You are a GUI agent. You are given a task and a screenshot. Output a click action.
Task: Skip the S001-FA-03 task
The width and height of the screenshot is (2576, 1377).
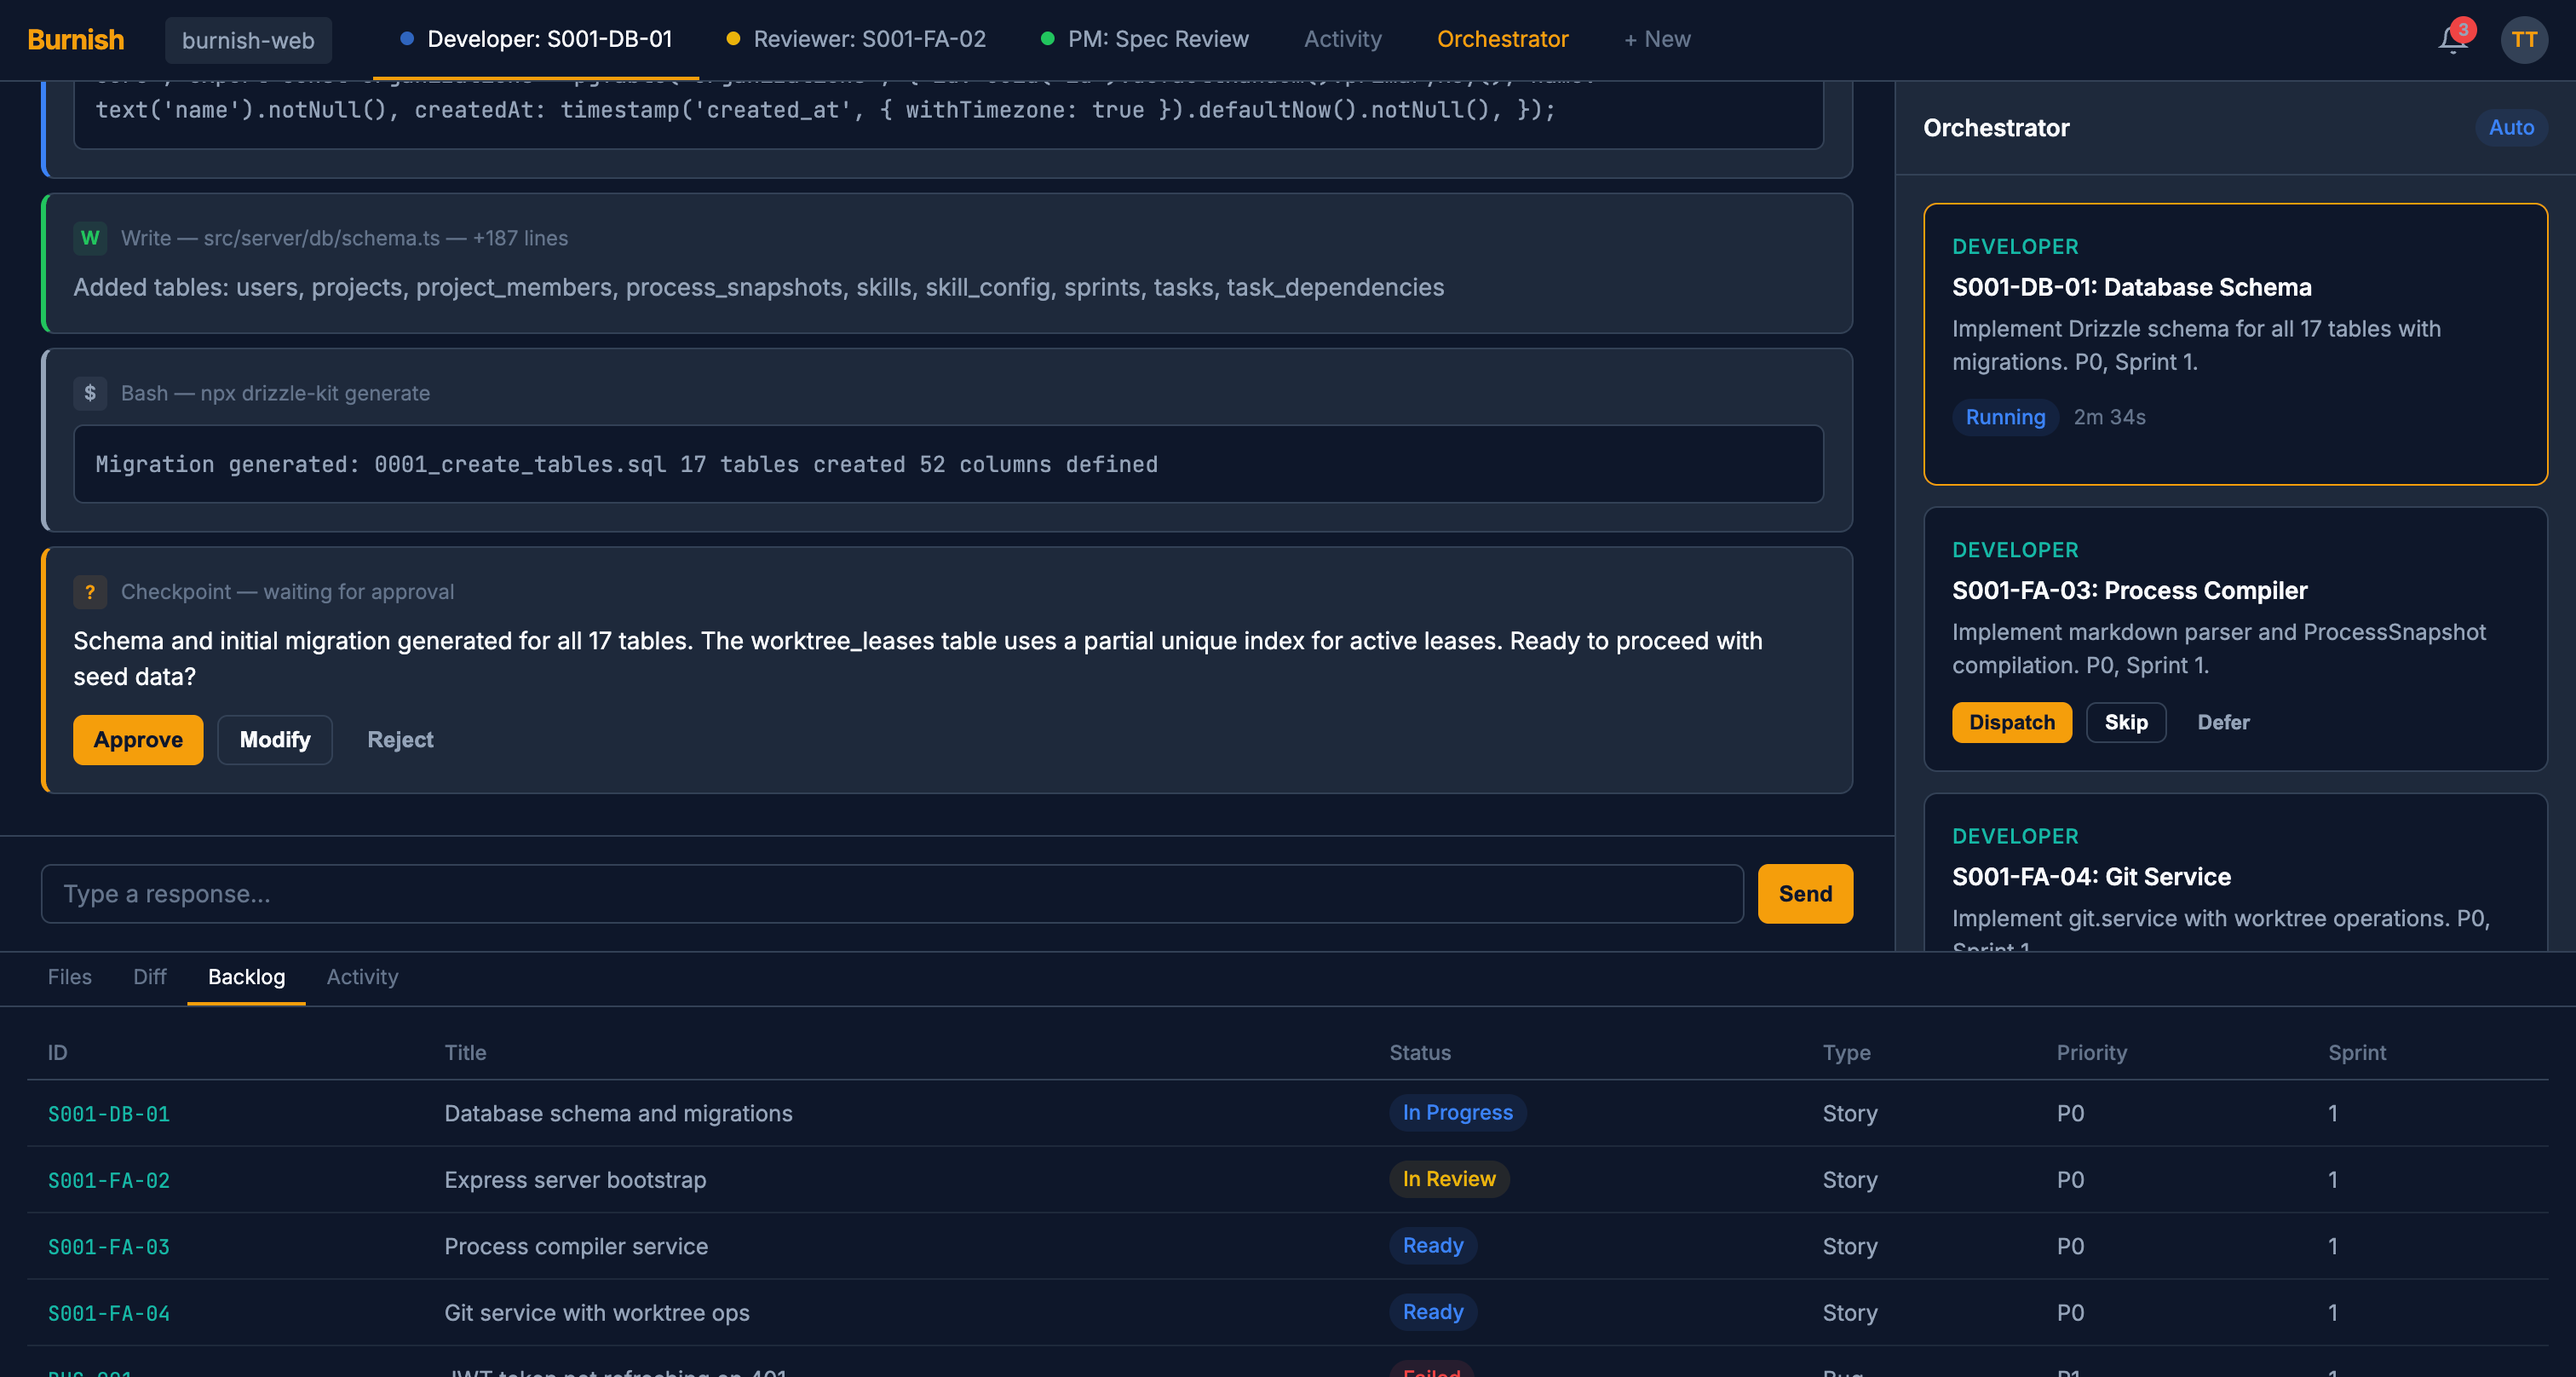[2126, 722]
